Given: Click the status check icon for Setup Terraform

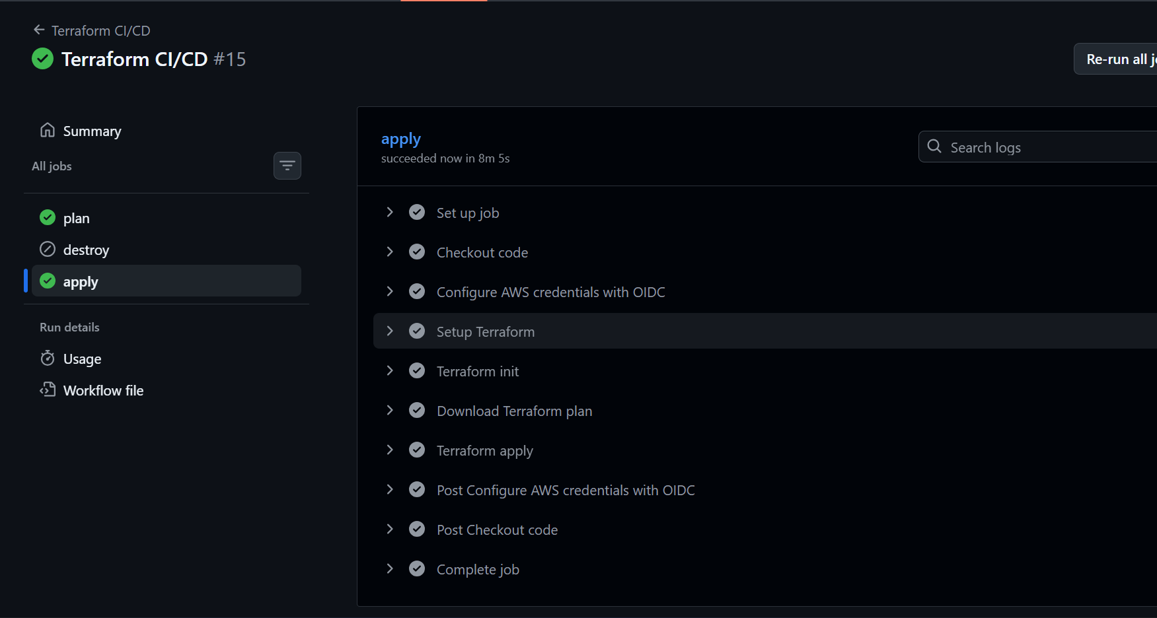Looking at the screenshot, I should pos(417,331).
